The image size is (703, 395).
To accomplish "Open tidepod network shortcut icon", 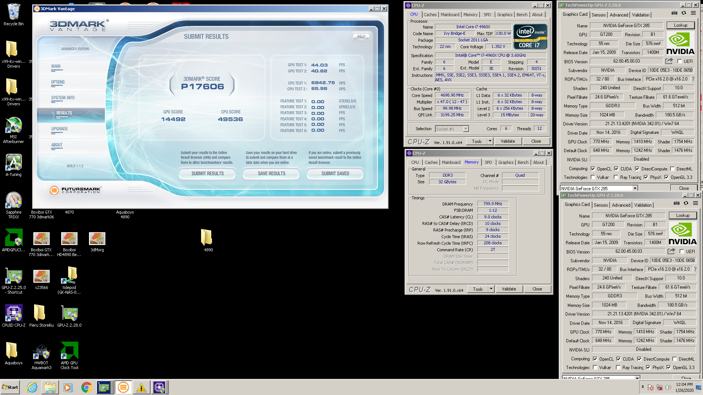I will coord(69,280).
